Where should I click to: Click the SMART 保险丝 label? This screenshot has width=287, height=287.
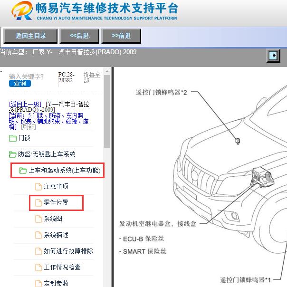[x=143, y=251]
